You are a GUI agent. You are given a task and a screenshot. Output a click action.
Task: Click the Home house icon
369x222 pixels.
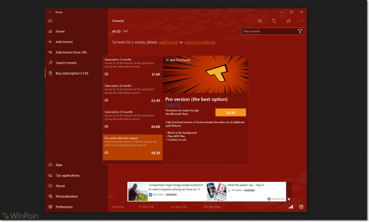(50, 31)
